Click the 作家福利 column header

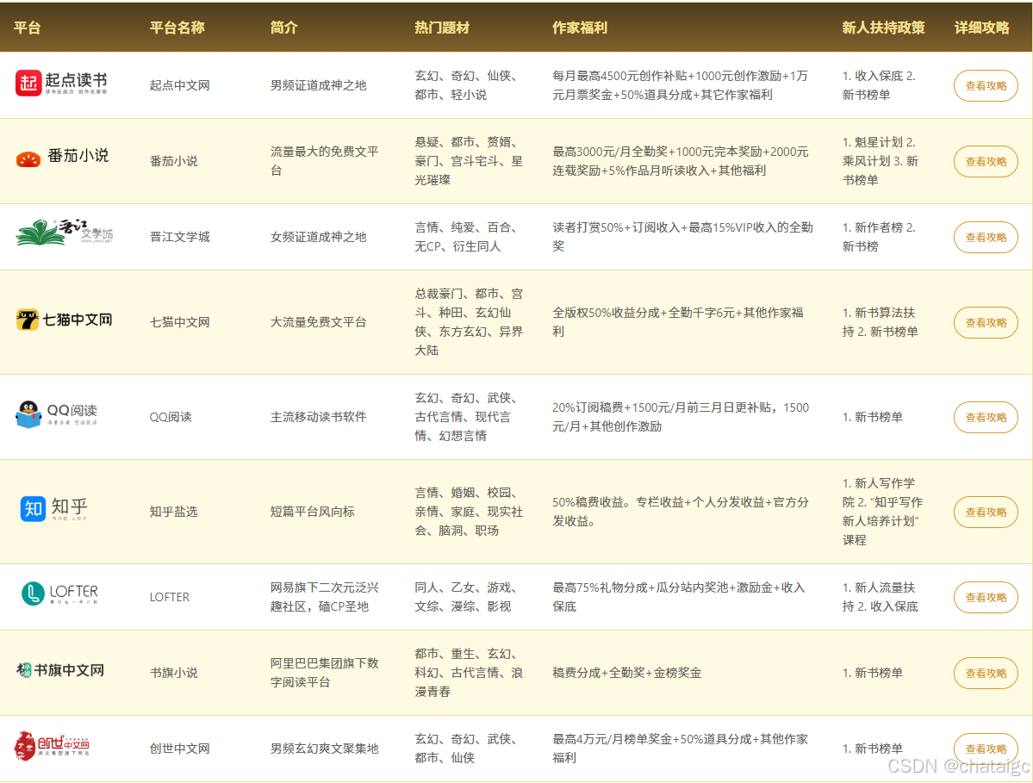580,28
